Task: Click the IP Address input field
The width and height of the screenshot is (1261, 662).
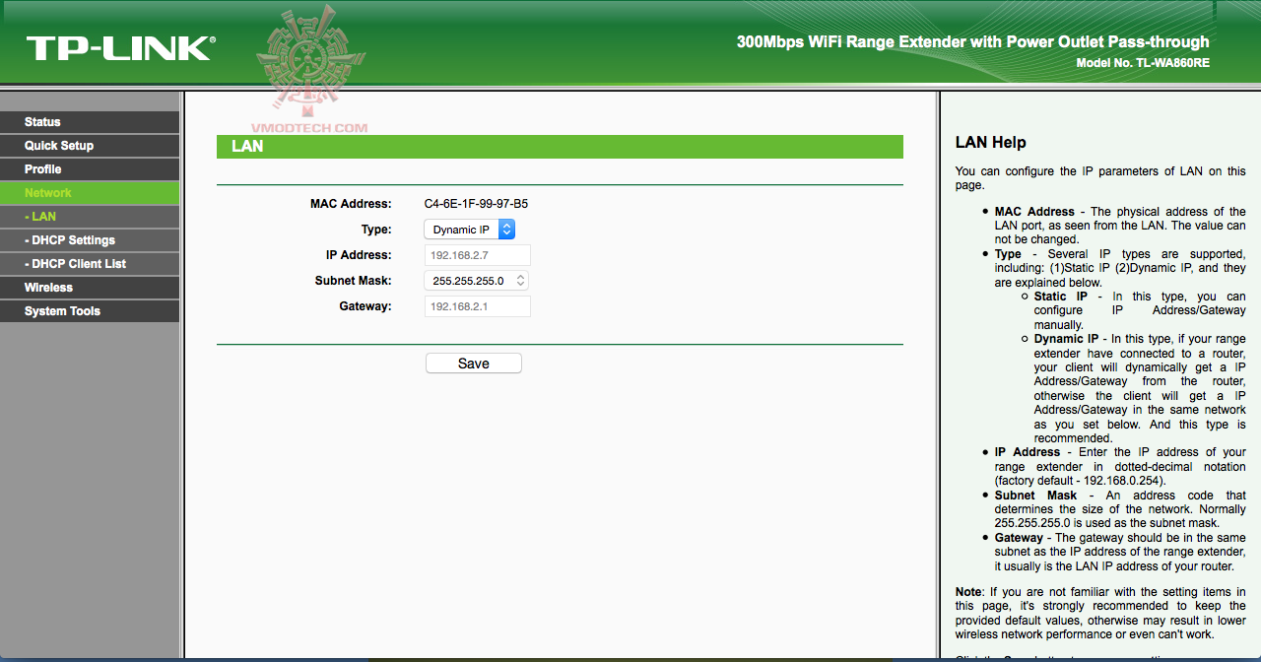Action: [478, 255]
